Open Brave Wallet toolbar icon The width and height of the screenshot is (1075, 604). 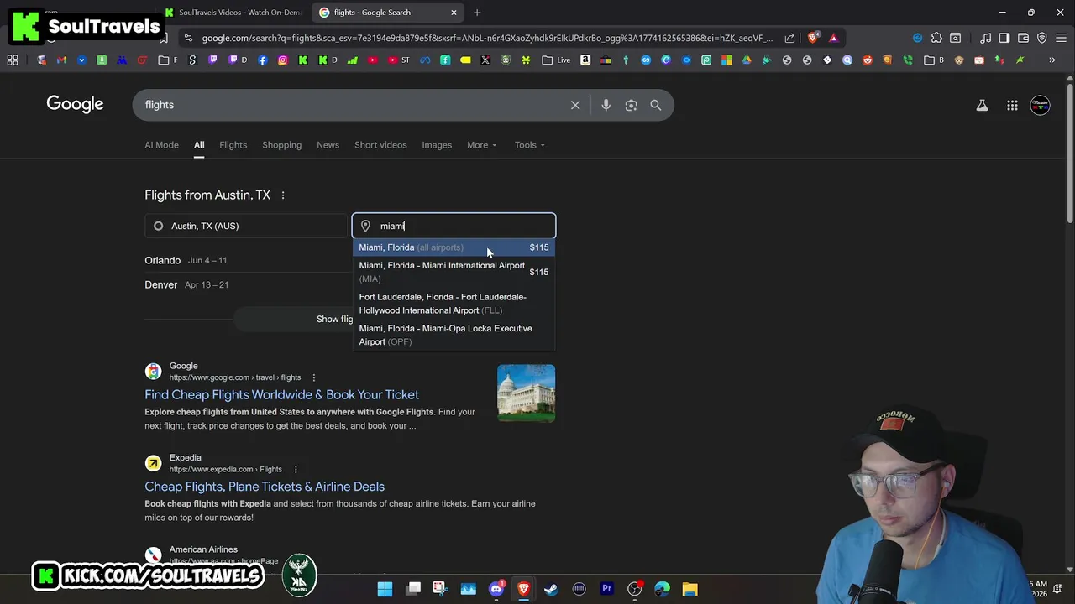point(1023,38)
